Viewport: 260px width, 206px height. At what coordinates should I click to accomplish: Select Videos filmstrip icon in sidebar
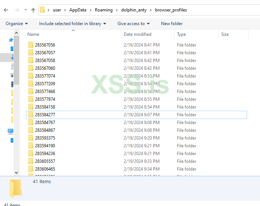12,84
